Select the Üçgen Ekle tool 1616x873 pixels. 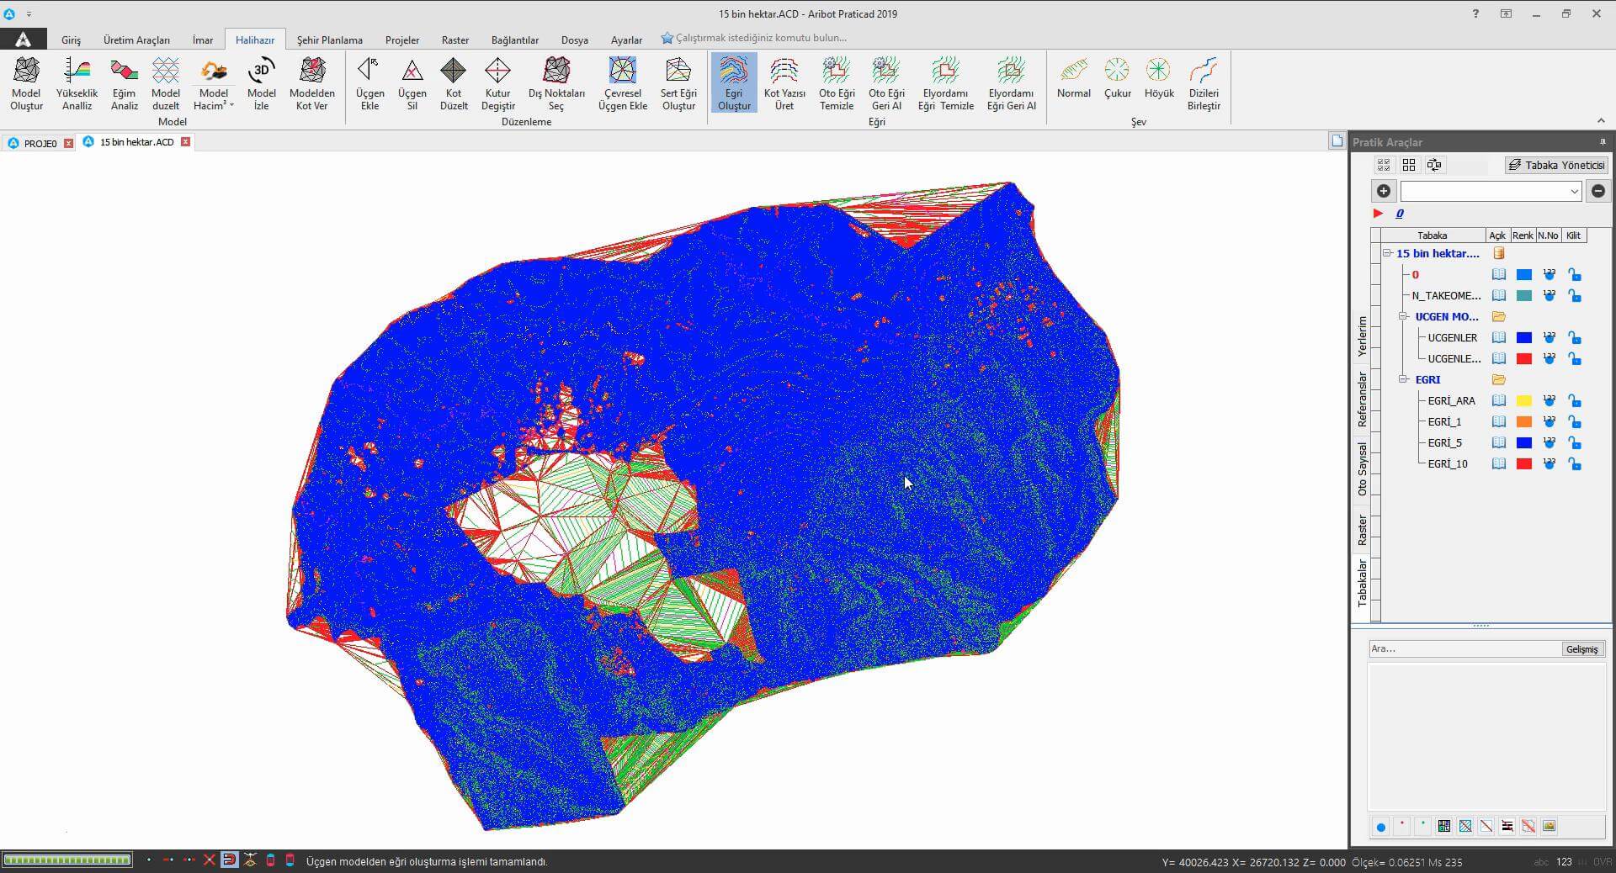pos(369,83)
